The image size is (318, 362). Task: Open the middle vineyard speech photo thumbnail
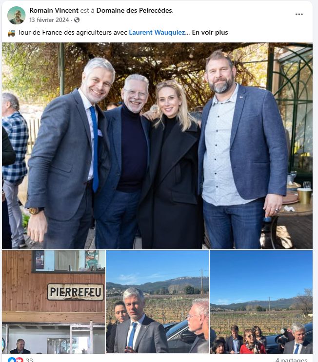(x=157, y=302)
